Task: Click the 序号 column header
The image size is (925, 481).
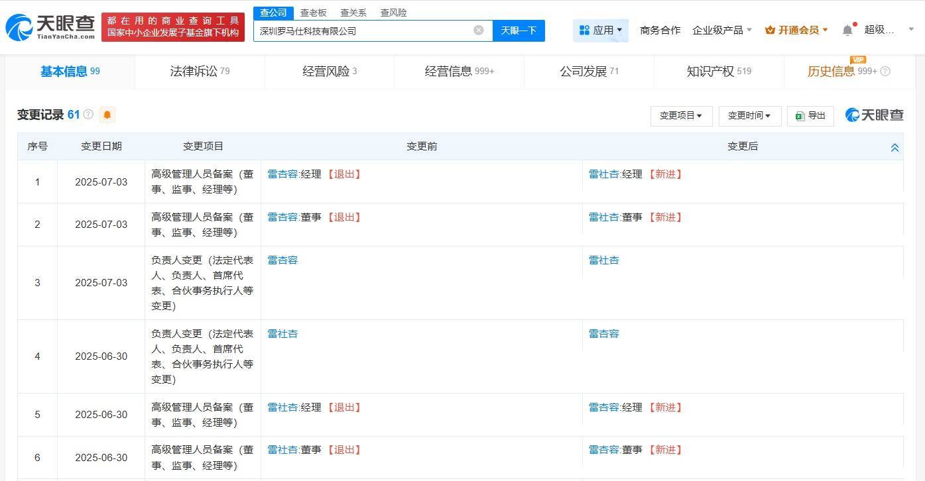Action: [37, 146]
